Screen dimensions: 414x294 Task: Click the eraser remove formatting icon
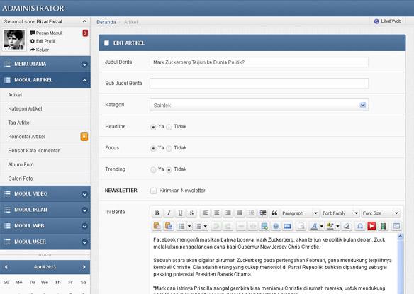tap(347, 226)
